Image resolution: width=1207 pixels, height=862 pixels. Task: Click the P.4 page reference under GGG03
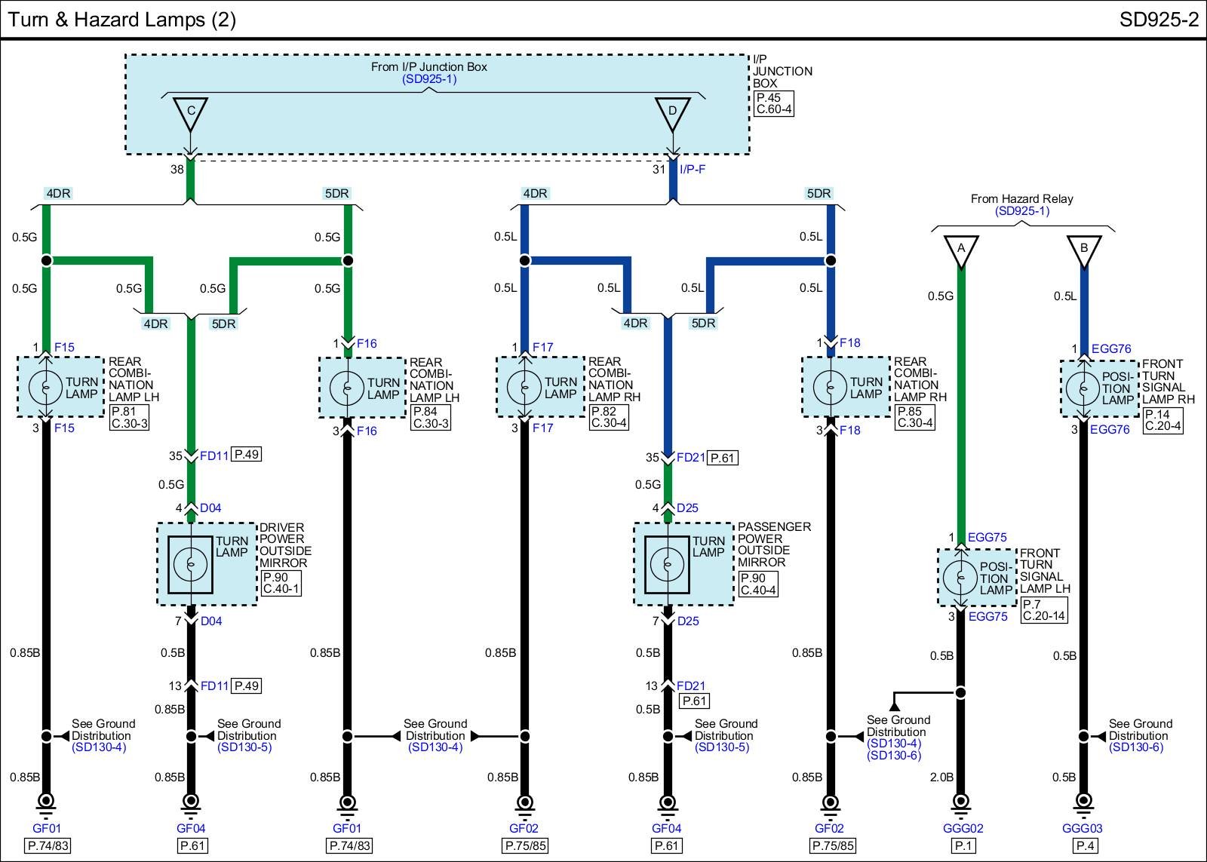tap(1085, 845)
